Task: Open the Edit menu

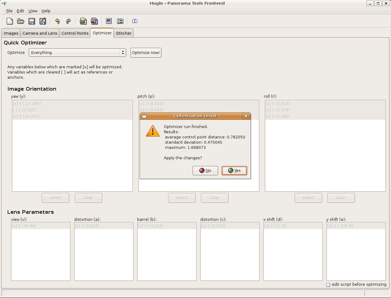Action: pyautogui.click(x=20, y=11)
